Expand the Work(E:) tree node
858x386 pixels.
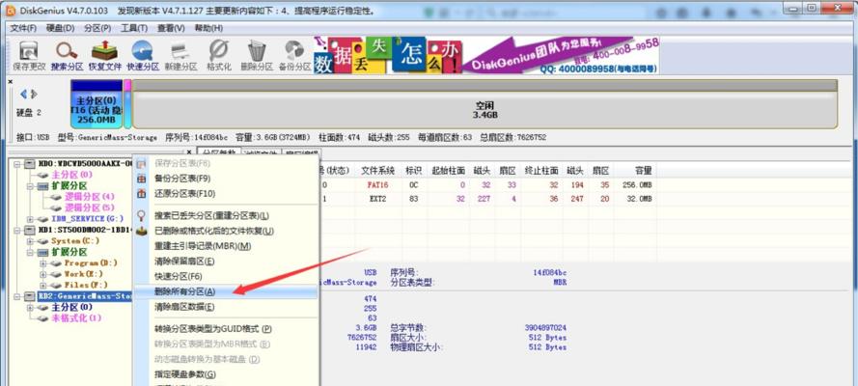(x=43, y=274)
